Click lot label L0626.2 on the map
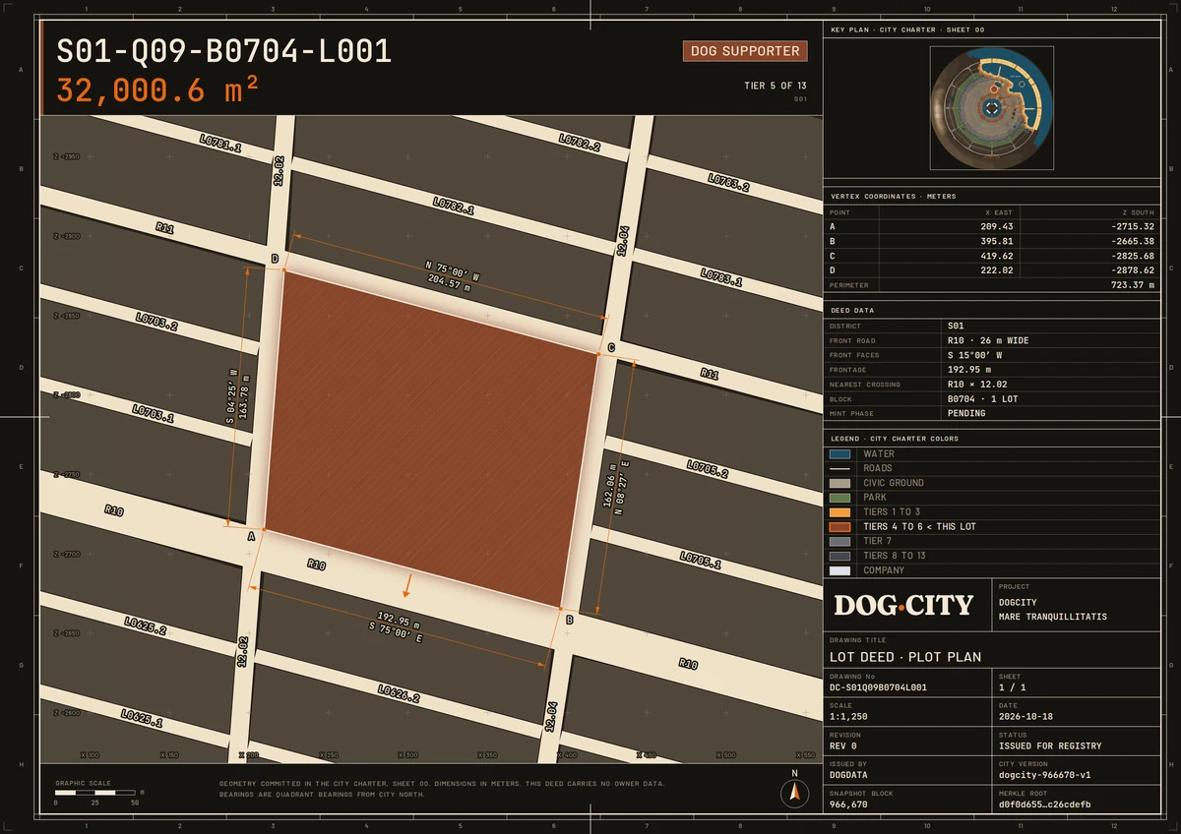The height and width of the screenshot is (834, 1181). pos(399,693)
